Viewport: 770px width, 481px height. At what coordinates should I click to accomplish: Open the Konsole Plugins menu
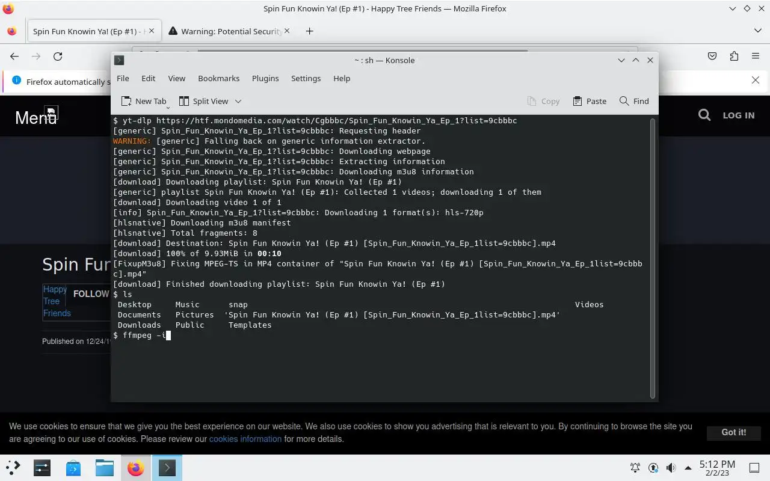265,78
